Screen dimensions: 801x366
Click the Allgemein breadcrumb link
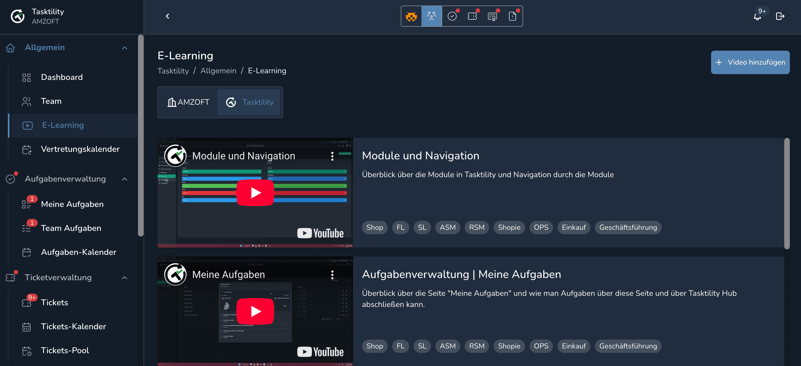tap(218, 71)
